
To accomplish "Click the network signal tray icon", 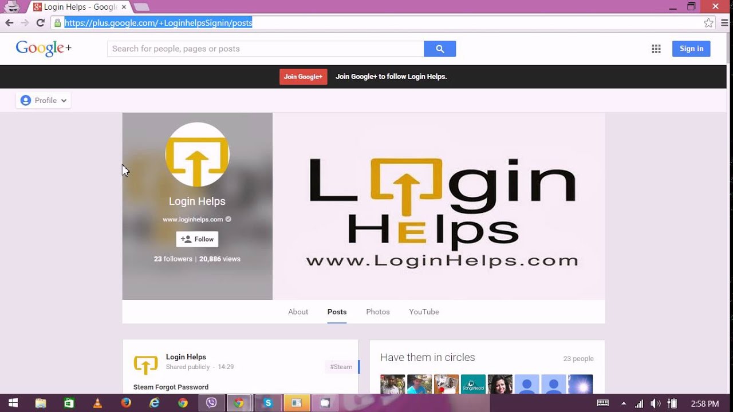I will 639,403.
